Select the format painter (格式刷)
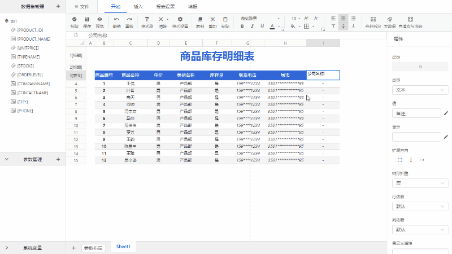Screen dimensions: 452x254 tap(147, 19)
